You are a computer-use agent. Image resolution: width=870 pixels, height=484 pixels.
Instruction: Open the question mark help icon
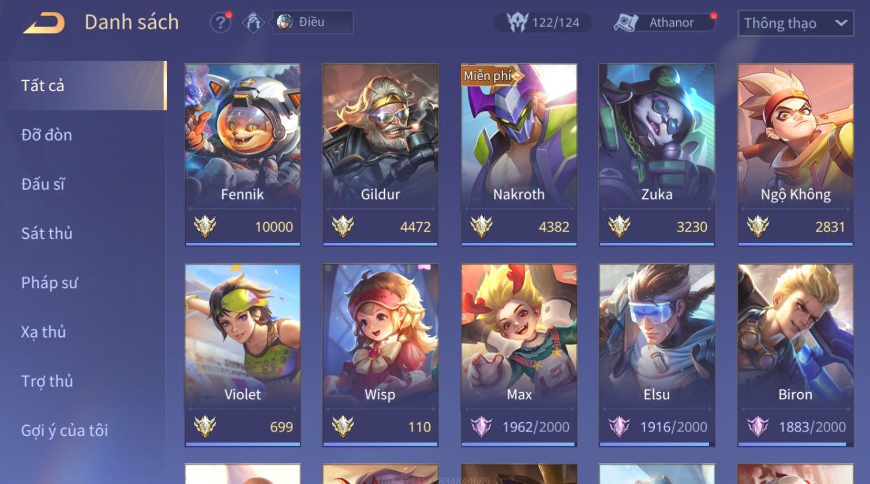click(220, 22)
